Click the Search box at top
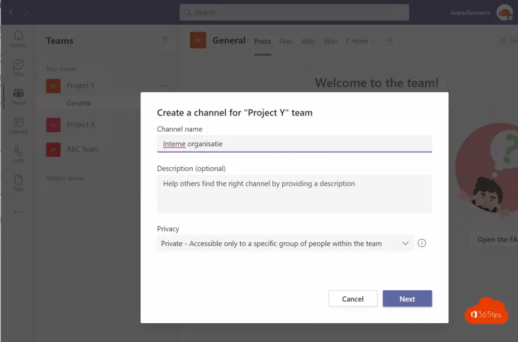The image size is (518, 342). (294, 13)
